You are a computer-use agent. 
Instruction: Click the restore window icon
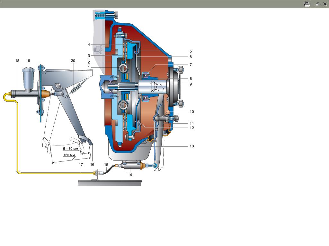(317, 4)
